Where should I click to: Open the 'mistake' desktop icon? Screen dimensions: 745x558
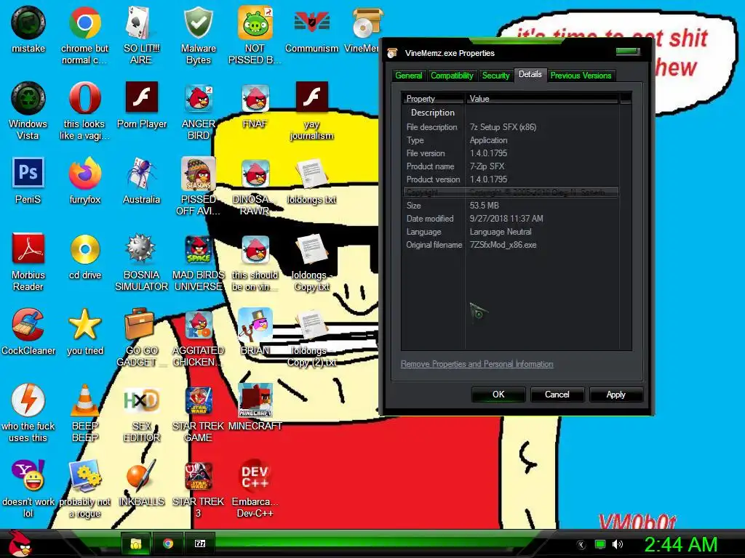tap(28, 31)
